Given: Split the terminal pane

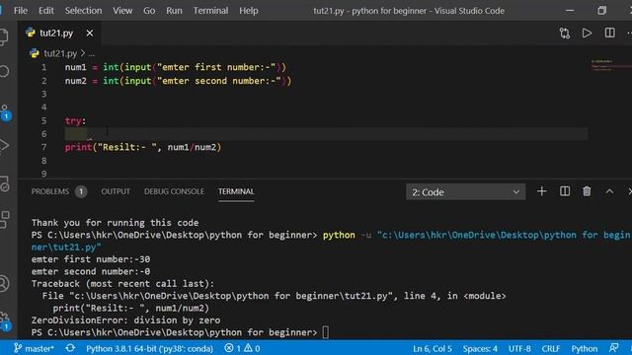Looking at the screenshot, I should pos(565,191).
